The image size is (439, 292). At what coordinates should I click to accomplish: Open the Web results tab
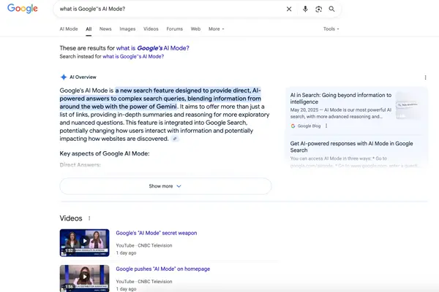point(195,28)
